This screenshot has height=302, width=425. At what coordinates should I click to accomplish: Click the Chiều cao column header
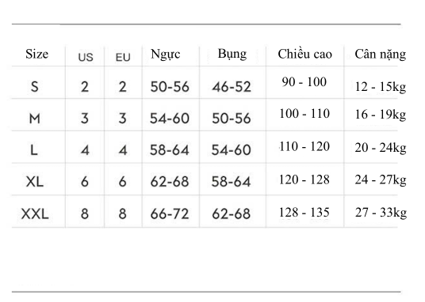[305, 54]
